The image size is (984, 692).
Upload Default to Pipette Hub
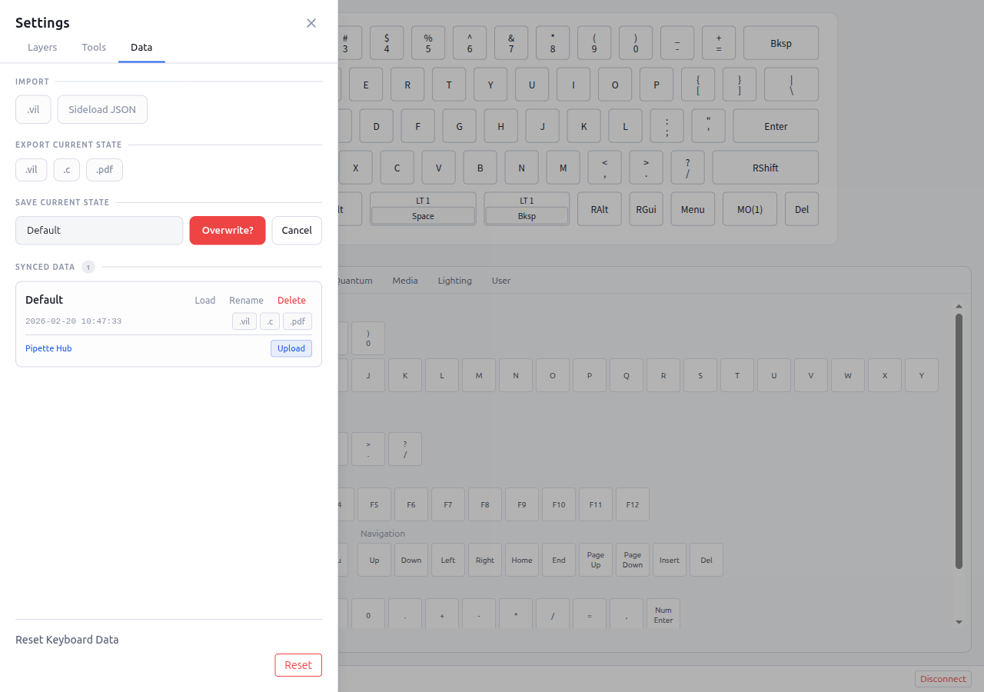291,348
